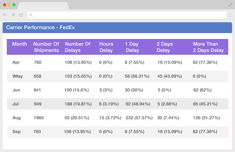This screenshot has height=152, width=235.
Task: Click delays value 03 (20.51%)
Action: tap(77, 118)
